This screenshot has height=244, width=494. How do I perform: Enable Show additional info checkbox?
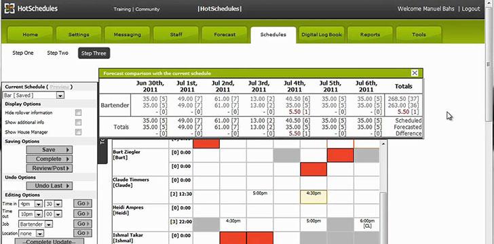click(x=78, y=123)
